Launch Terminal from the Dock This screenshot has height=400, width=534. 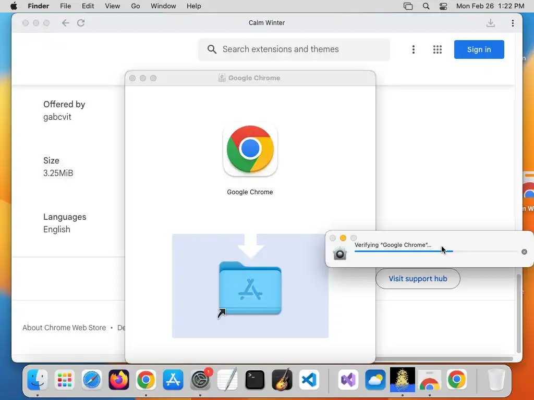[x=254, y=379]
